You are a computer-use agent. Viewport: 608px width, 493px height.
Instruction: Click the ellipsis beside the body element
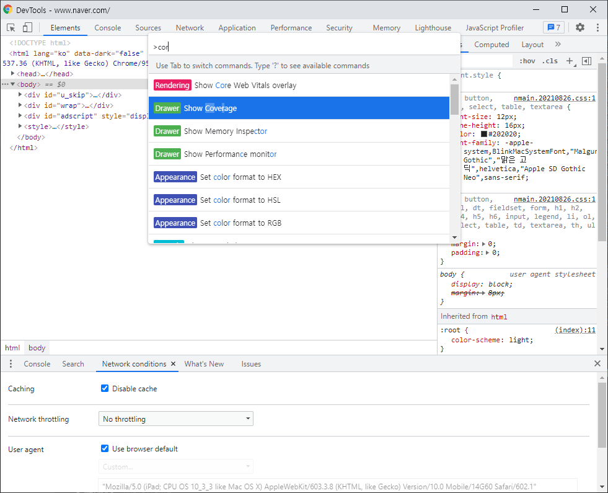[x=5, y=84]
